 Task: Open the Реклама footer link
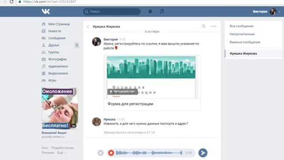coord(48,153)
